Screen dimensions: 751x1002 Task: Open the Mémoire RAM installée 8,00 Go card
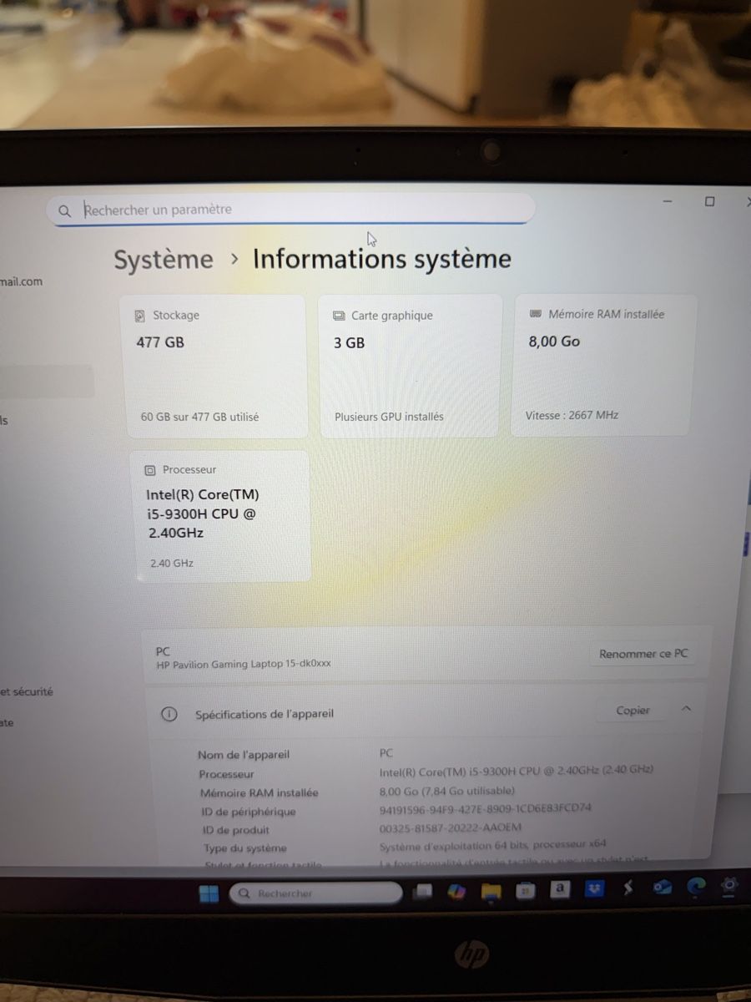coord(602,364)
